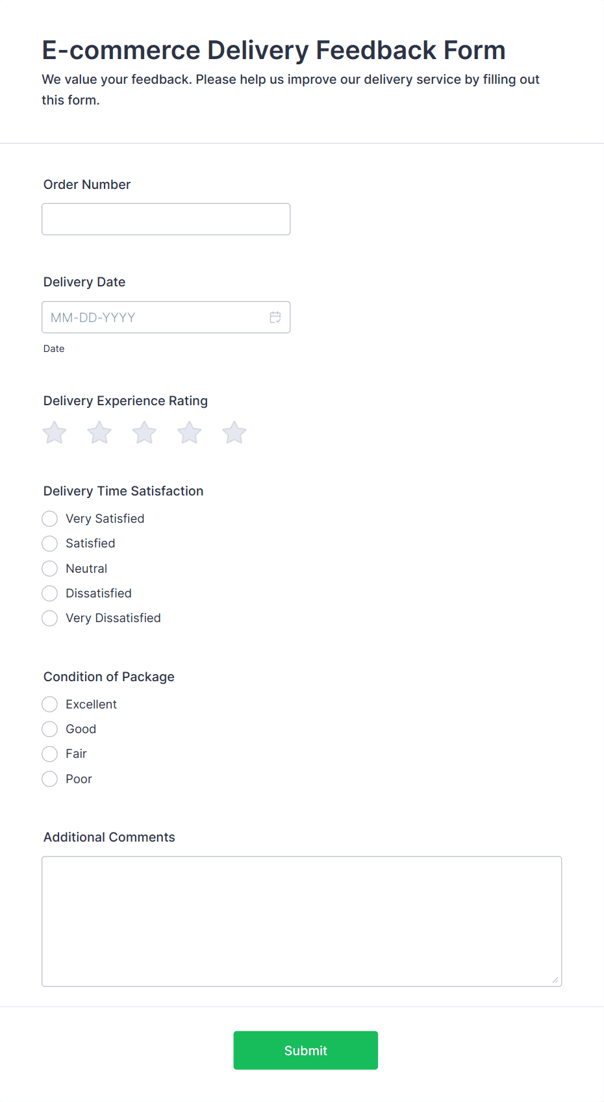The height and width of the screenshot is (1102, 604).
Task: Give a four star delivery rating
Action: [x=190, y=432]
